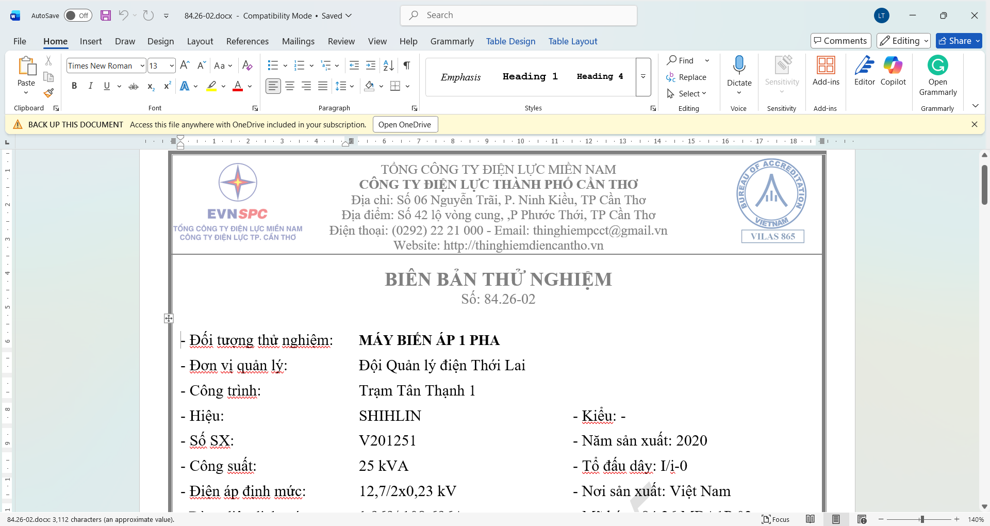The height and width of the screenshot is (526, 990).
Task: Apply bold formatting to selected text
Action: point(74,86)
